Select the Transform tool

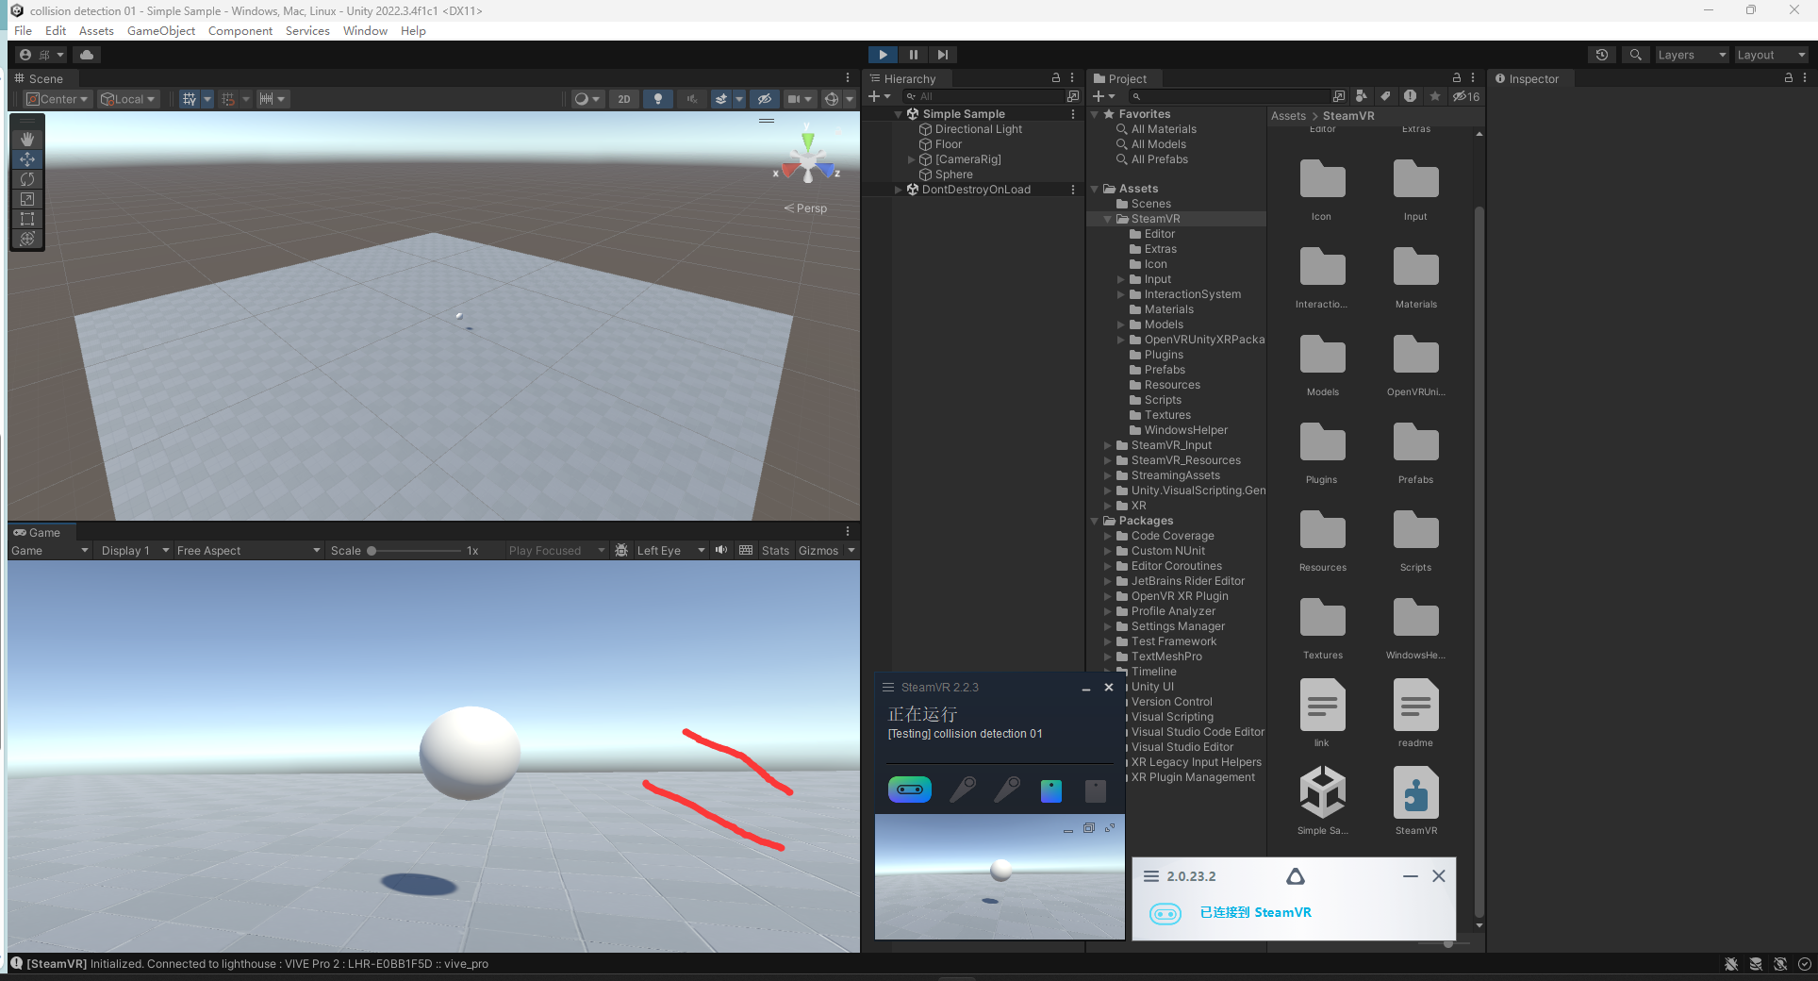click(27, 239)
